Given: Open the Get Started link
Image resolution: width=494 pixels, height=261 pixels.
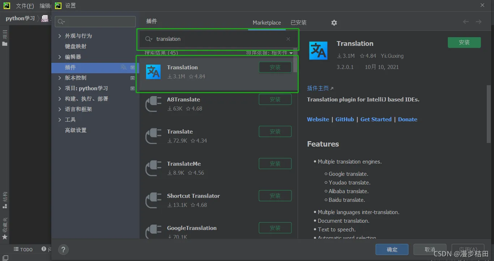Looking at the screenshot, I should tap(376, 119).
